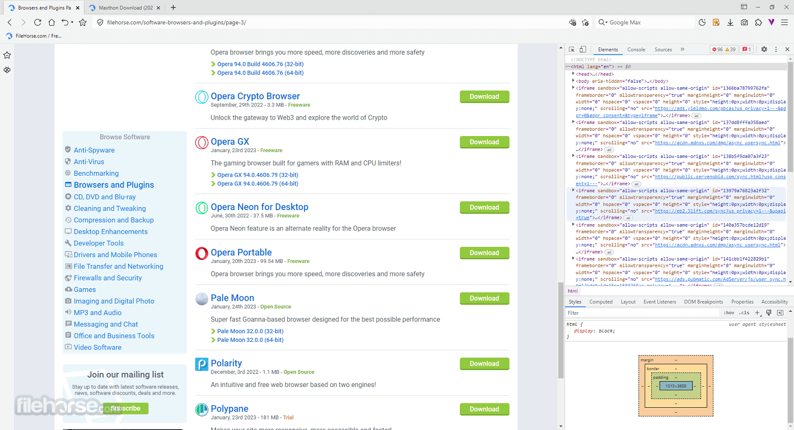The width and height of the screenshot is (794, 430).
Task: Click the html breadcrumb in DevTools
Action: point(573,291)
